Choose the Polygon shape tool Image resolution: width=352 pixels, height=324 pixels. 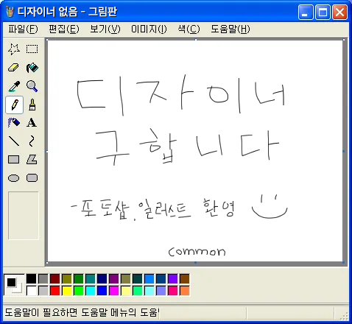coord(32,160)
